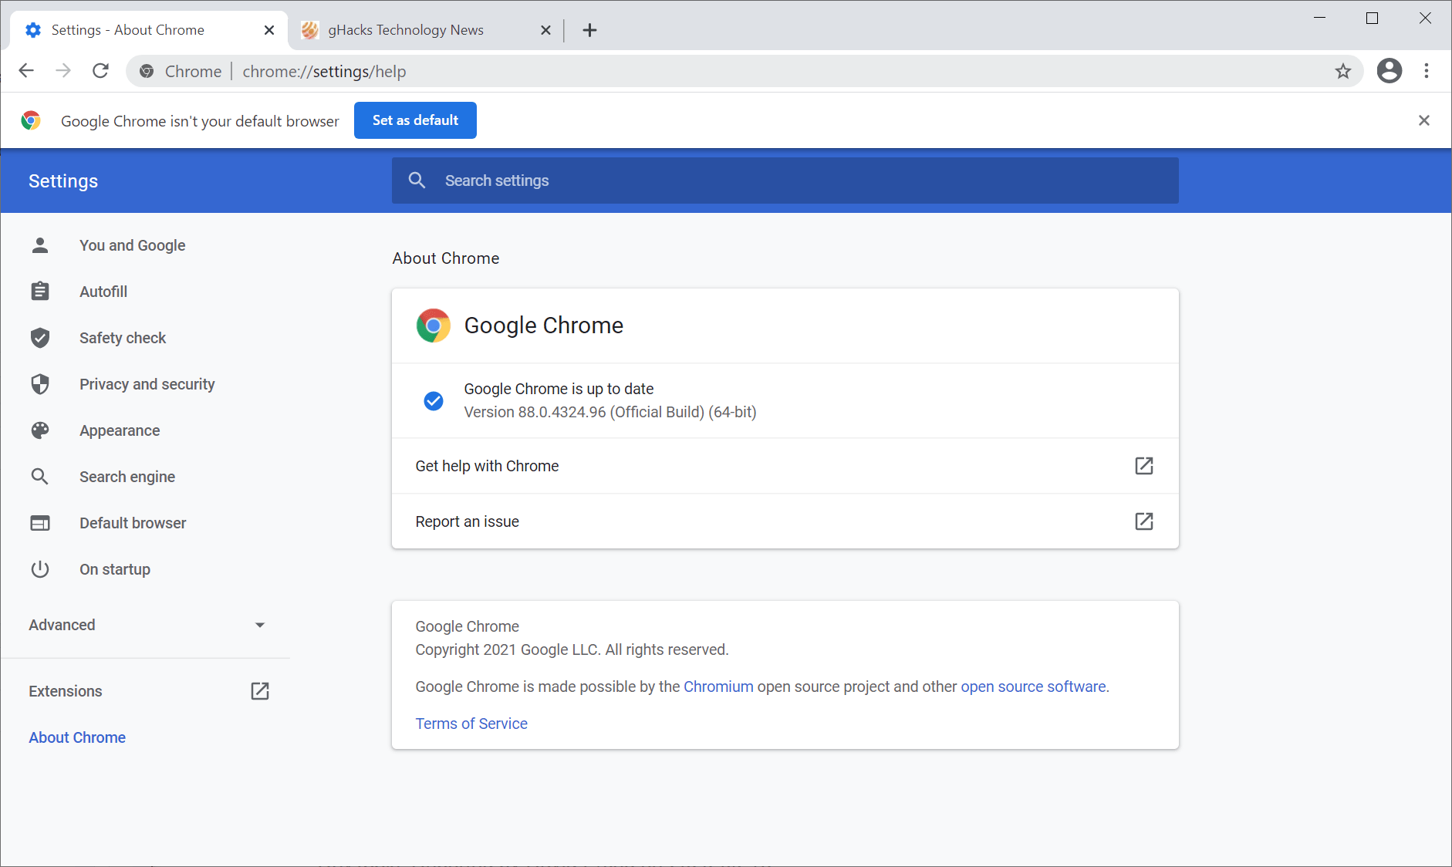
Task: Go to On startup settings
Action: pos(115,569)
